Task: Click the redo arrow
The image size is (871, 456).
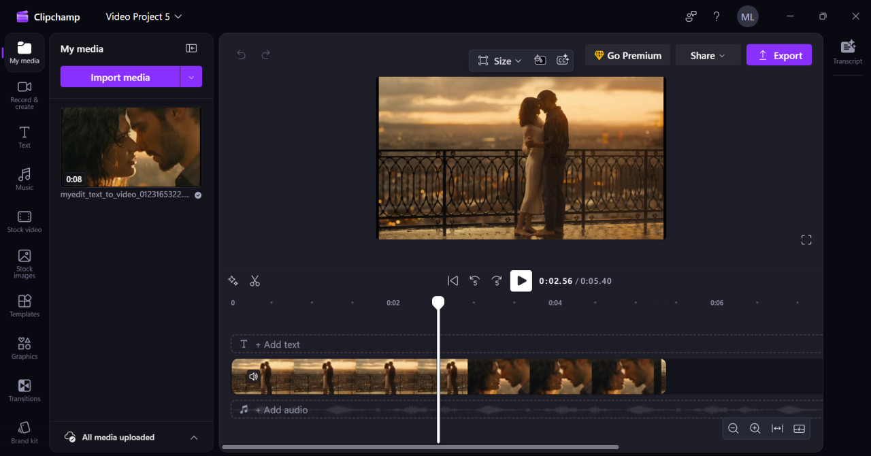Action: point(266,55)
